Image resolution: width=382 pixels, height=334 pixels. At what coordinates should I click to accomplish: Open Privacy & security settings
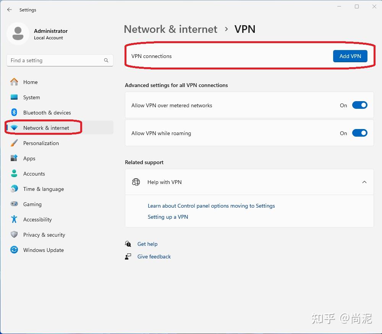pyautogui.click(x=44, y=235)
